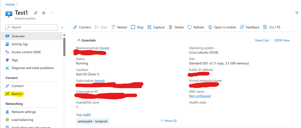This screenshot has width=301, height=128.
Task: Open Overview in the sidebar menu
Action: (31, 36)
